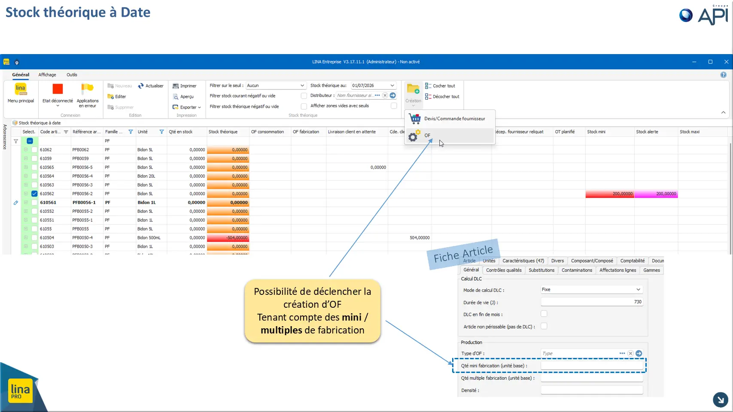The image size is (733, 412).
Task: Open the Stock théorique au date picker
Action: pyautogui.click(x=392, y=85)
